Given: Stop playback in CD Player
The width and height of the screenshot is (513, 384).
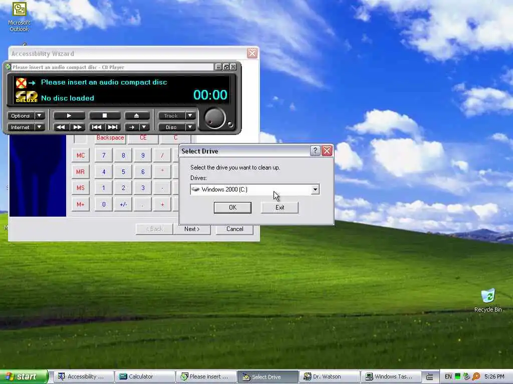Looking at the screenshot, I should click(x=105, y=115).
